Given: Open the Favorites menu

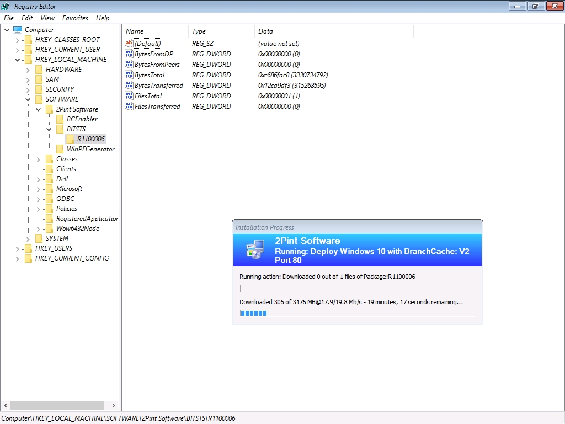Looking at the screenshot, I should click(x=75, y=18).
